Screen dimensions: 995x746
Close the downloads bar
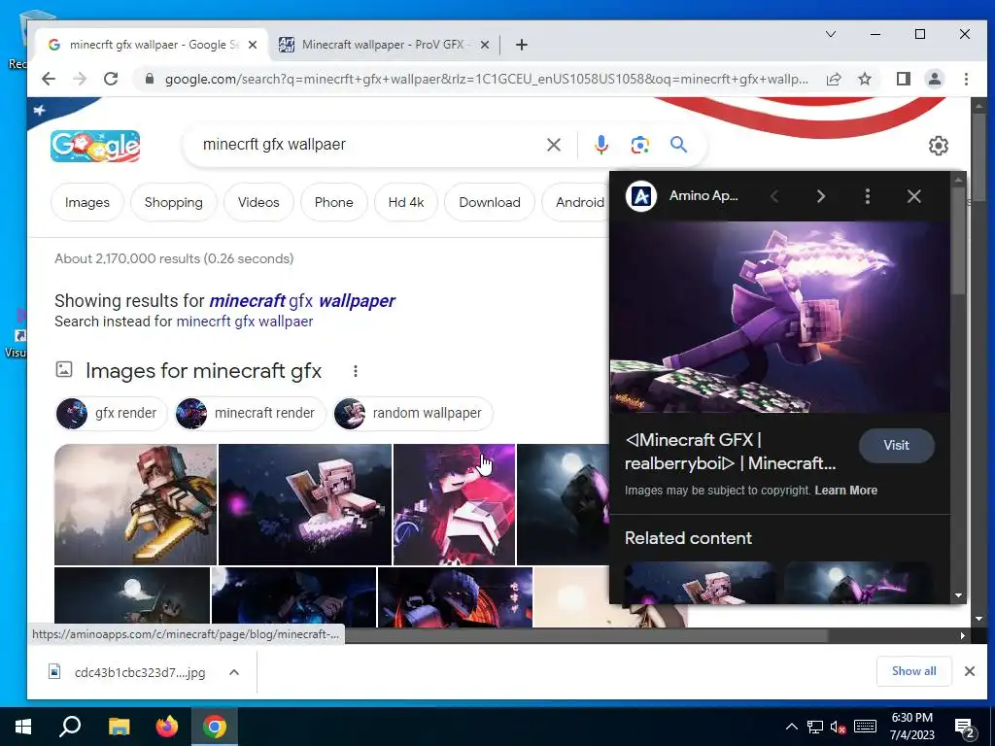pyautogui.click(x=969, y=671)
